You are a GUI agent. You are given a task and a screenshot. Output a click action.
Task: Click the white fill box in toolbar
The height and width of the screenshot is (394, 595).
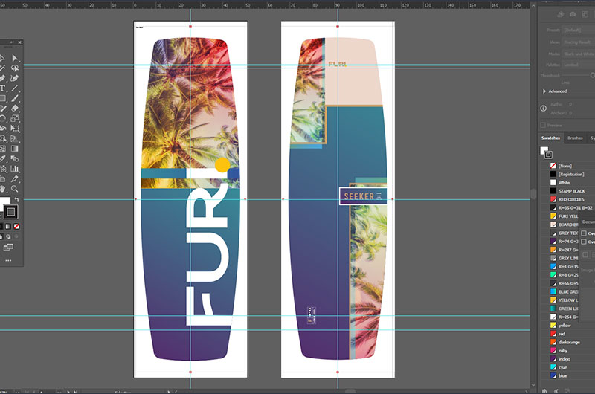pyautogui.click(x=4, y=202)
